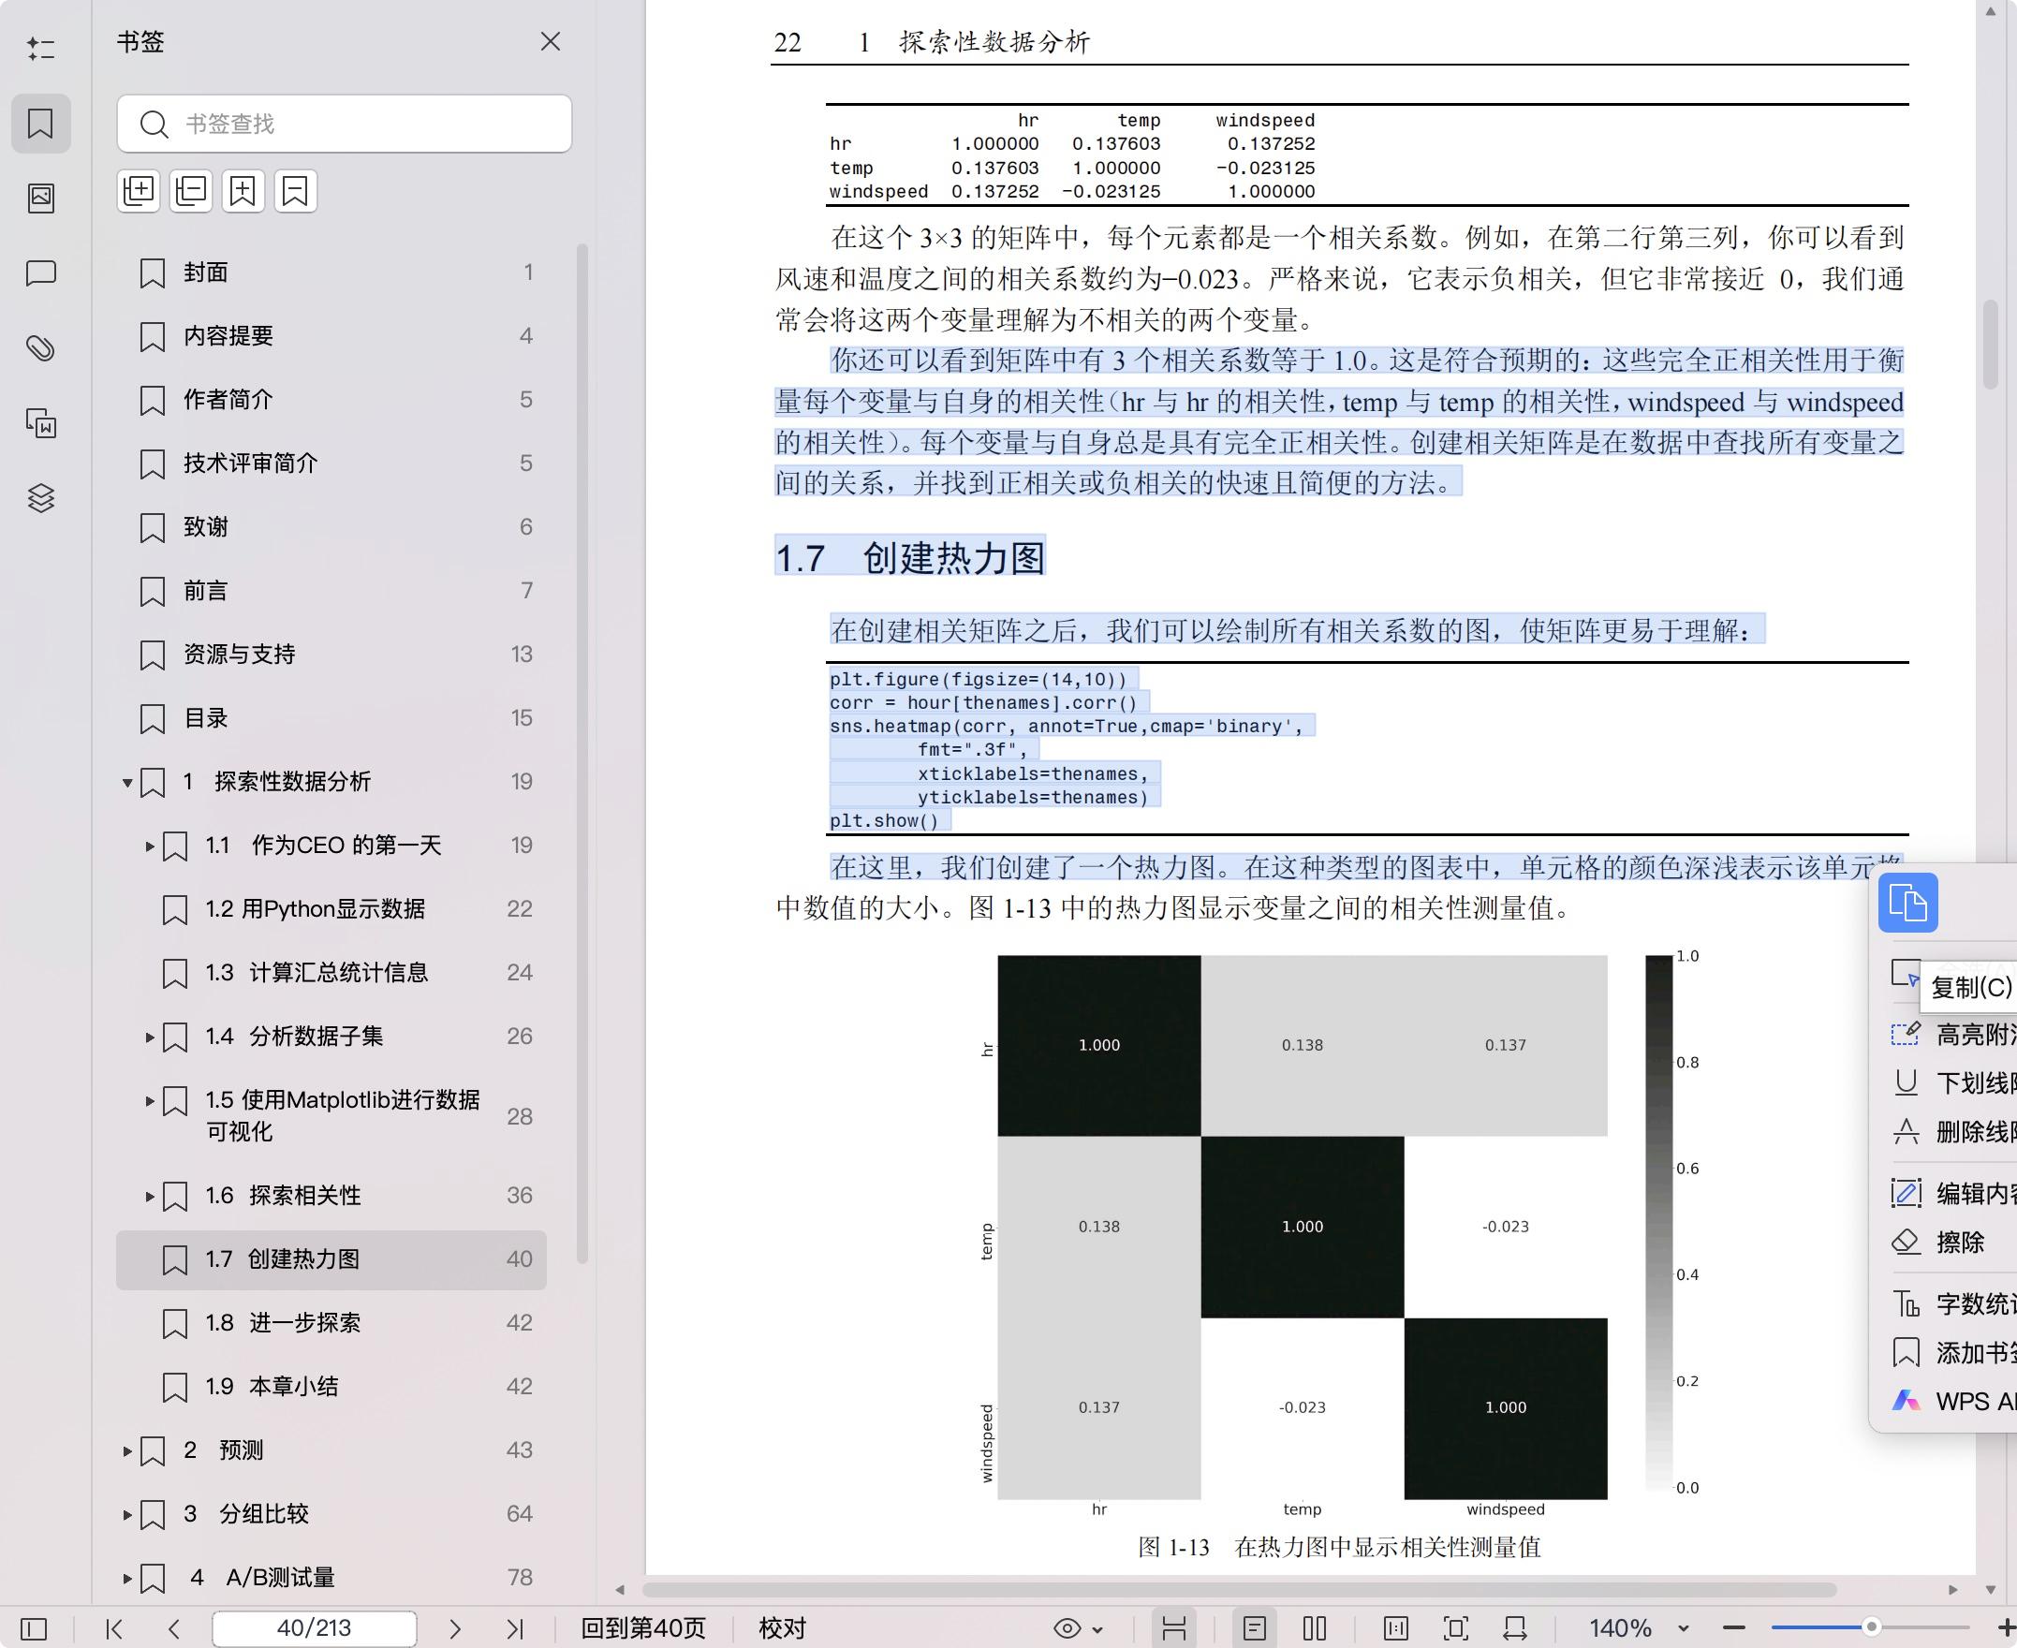The height and width of the screenshot is (1648, 2017).
Task: Open the 内容提要 bookmark
Action: (331, 336)
